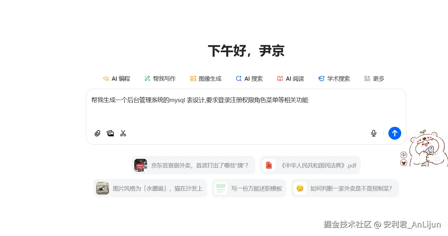
Task: Click the thinking face emoji icon
Action: pyautogui.click(x=300, y=188)
